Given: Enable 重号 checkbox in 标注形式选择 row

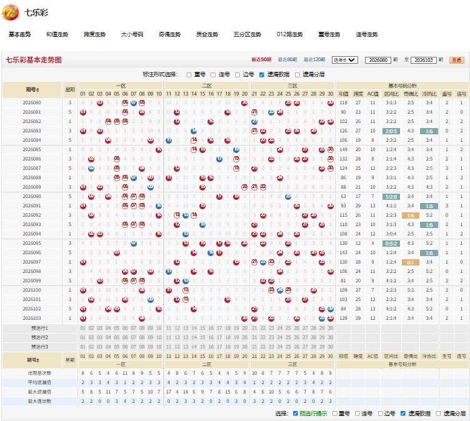Looking at the screenshot, I should point(189,74).
